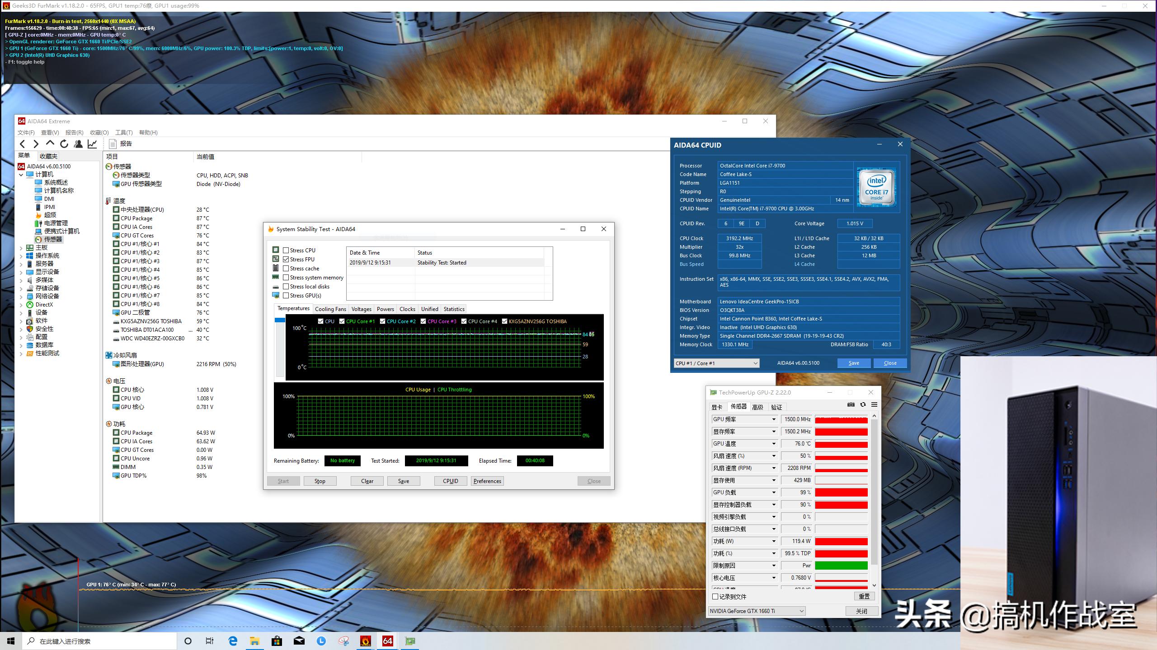Open the graph chart toolbar icon
This screenshot has height=650, width=1157.
92,144
